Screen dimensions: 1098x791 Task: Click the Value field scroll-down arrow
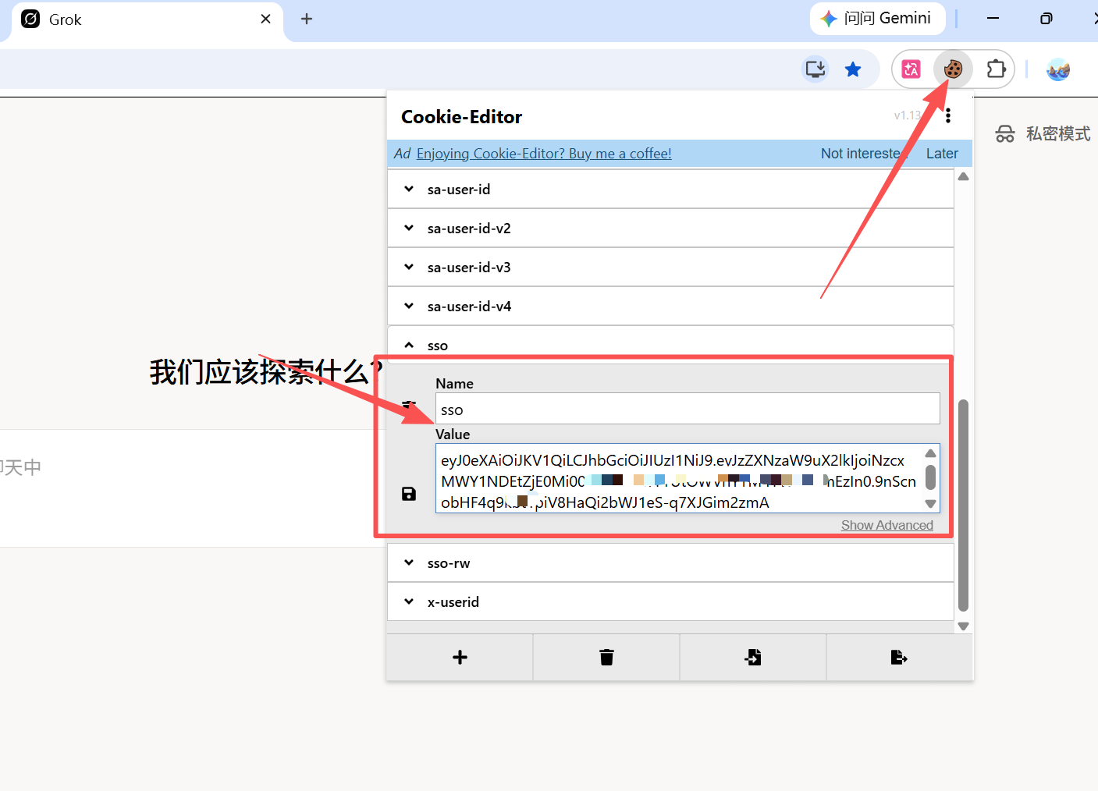pos(930,503)
